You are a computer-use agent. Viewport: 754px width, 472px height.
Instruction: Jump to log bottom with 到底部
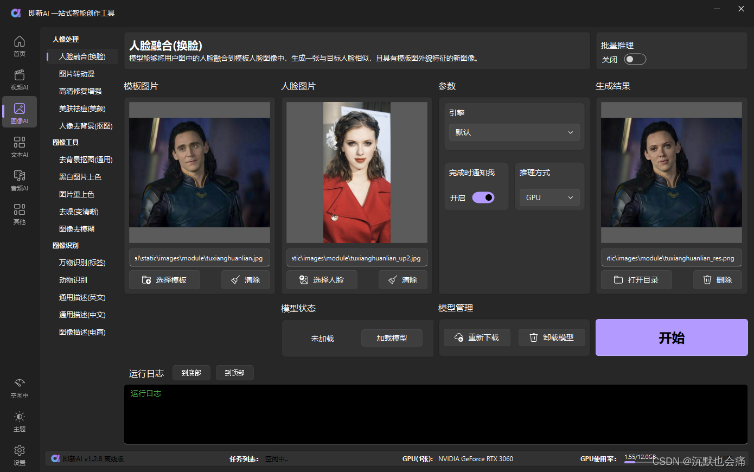tap(191, 373)
